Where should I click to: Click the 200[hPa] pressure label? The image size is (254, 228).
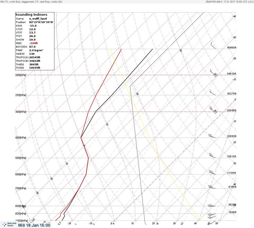tap(21, 75)
